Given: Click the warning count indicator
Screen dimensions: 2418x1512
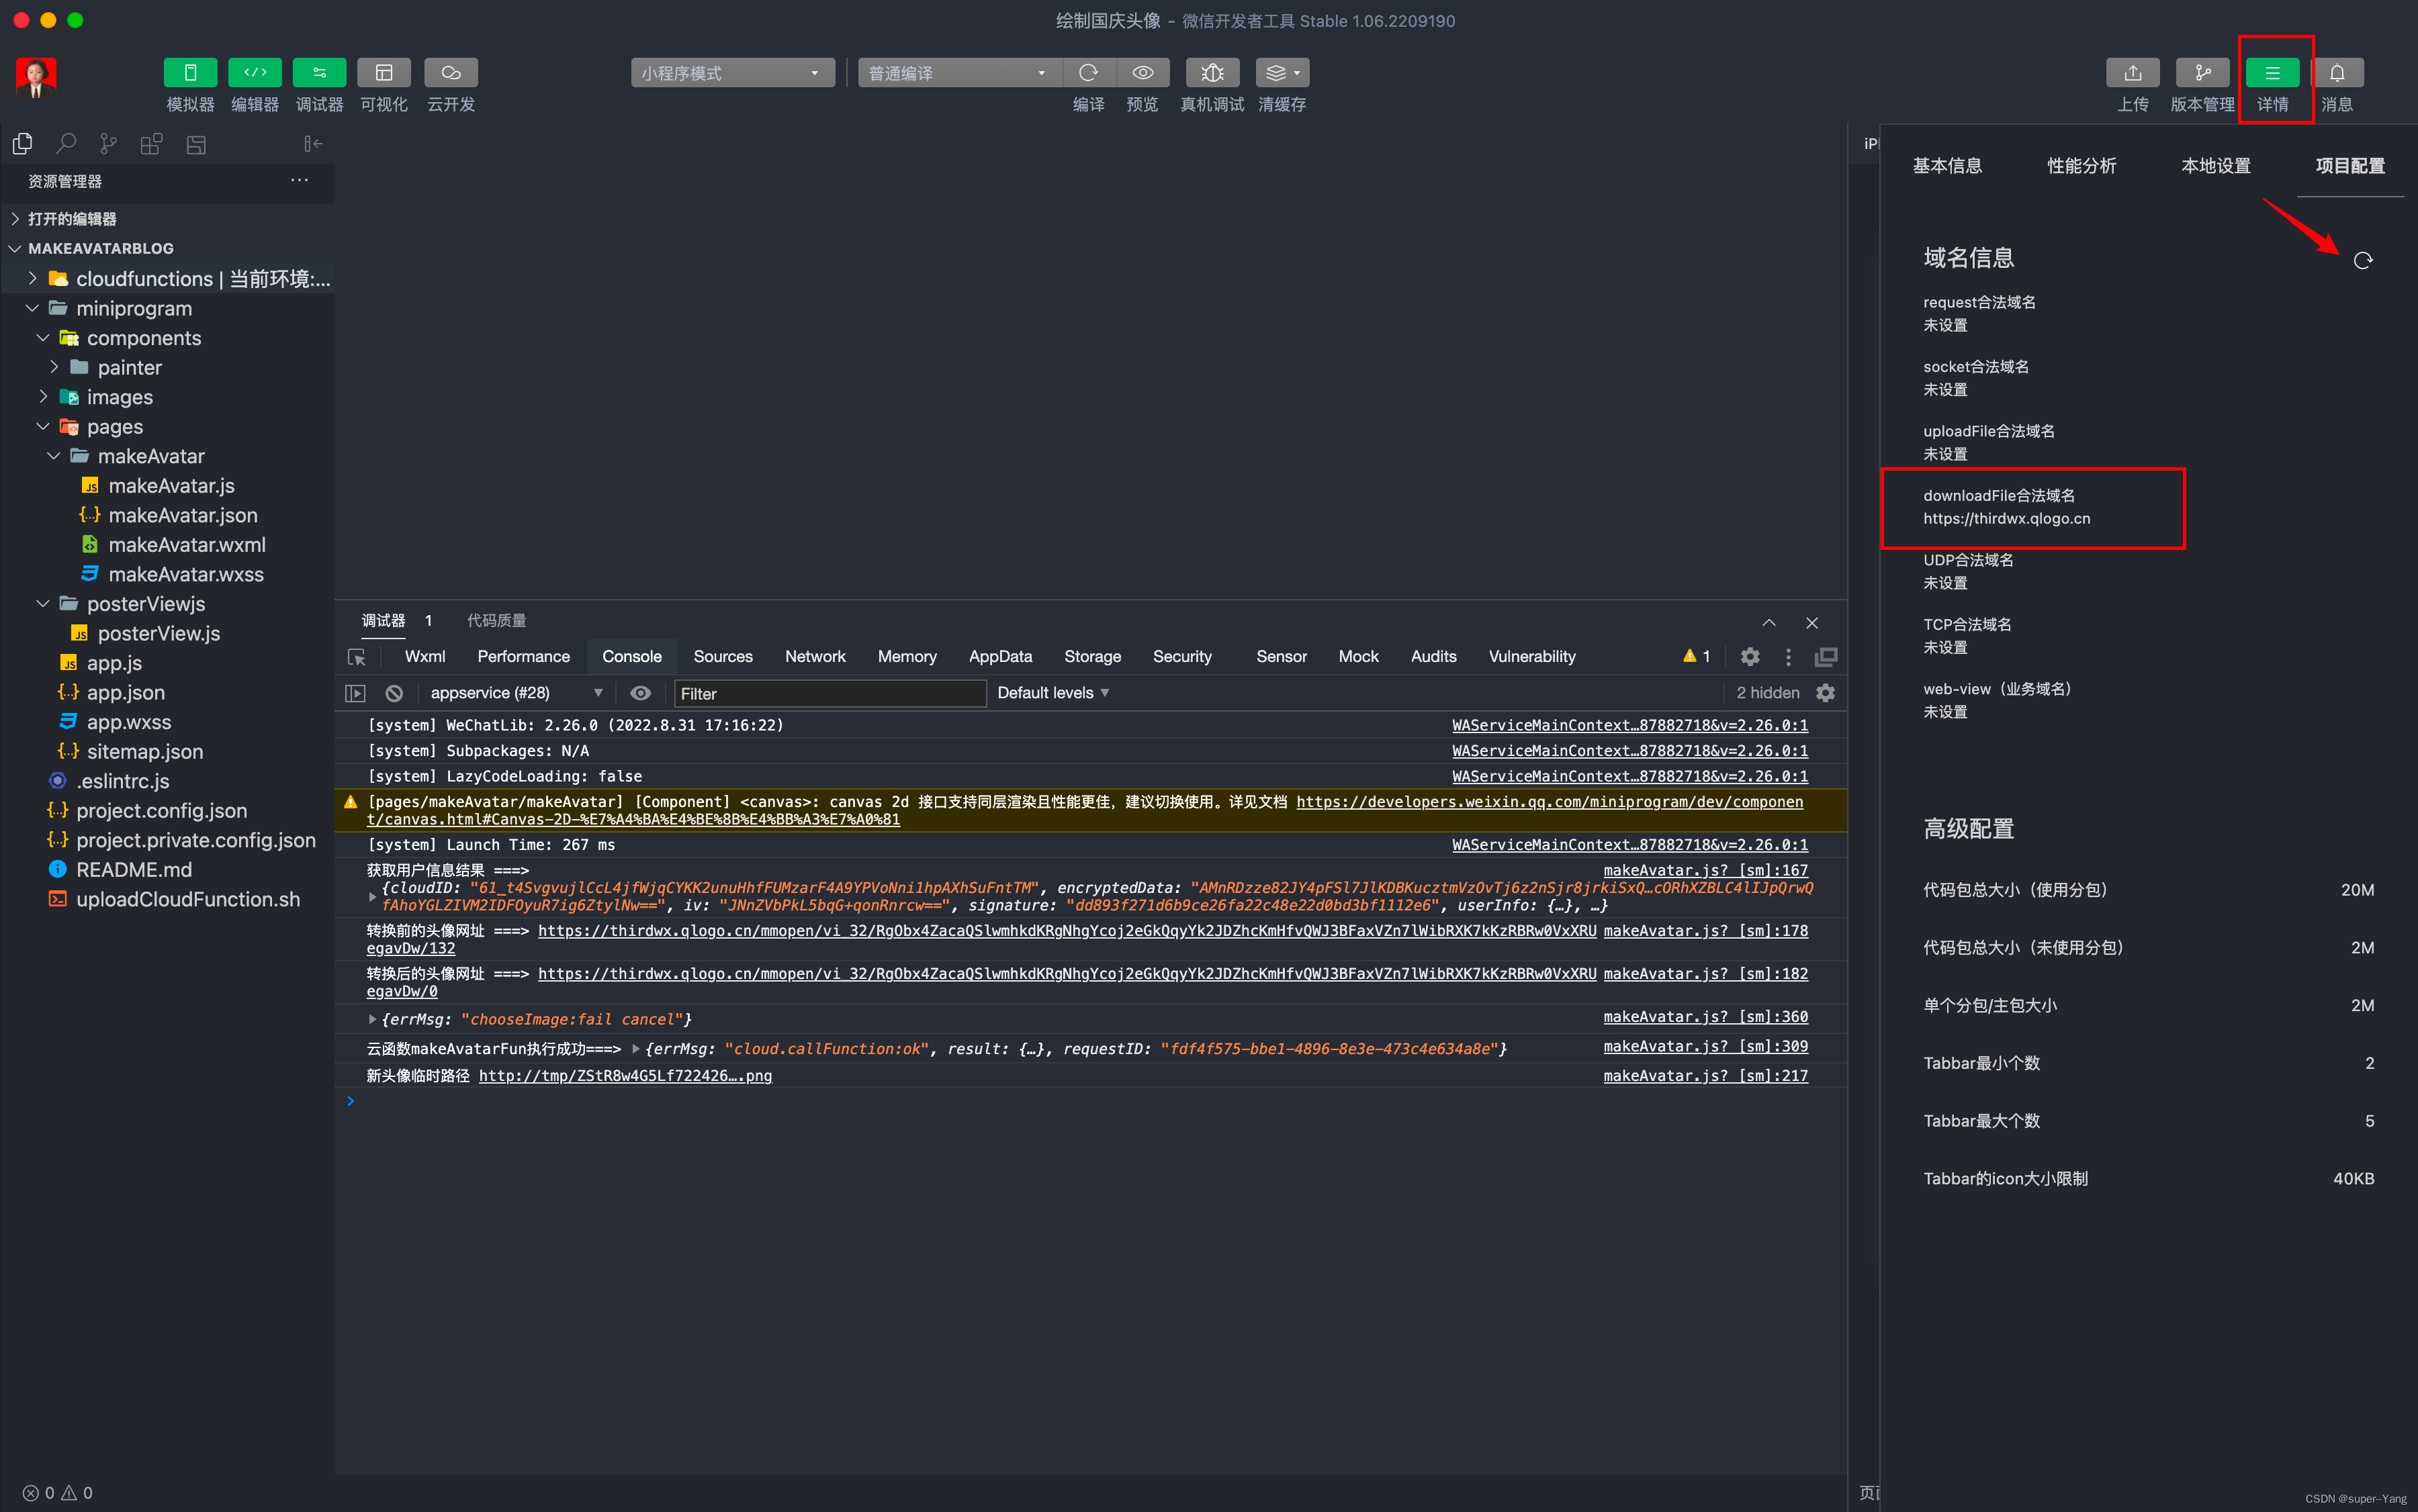Looking at the screenshot, I should coord(1697,656).
